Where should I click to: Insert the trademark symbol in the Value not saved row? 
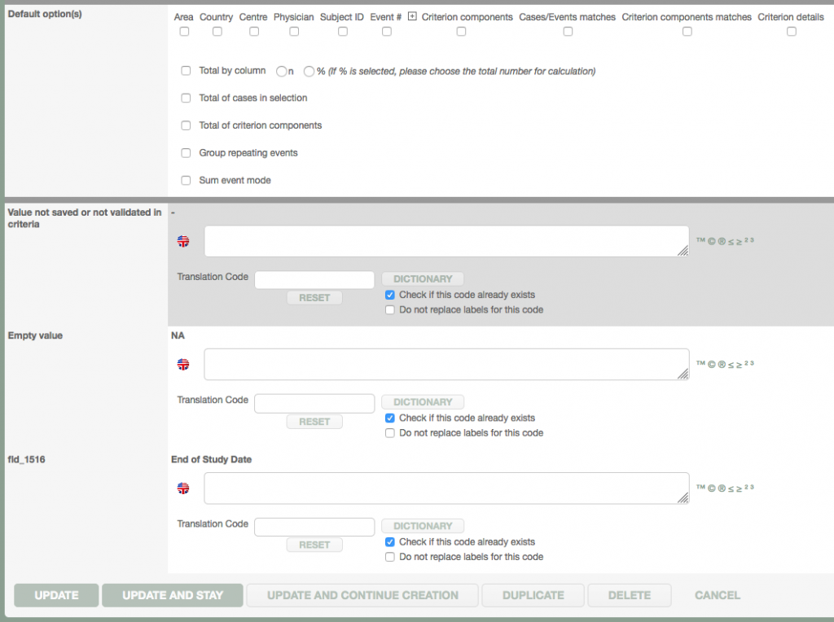(x=700, y=240)
